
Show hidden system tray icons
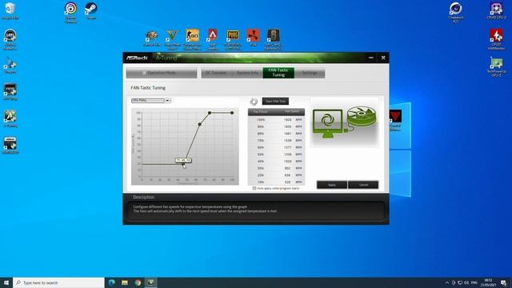pos(447,282)
